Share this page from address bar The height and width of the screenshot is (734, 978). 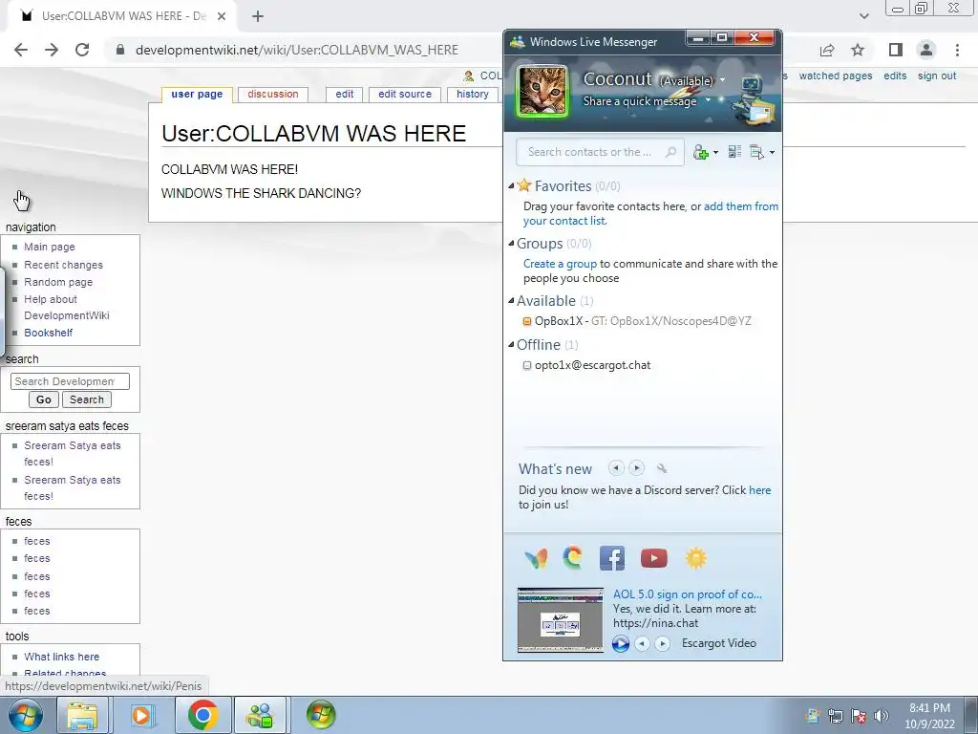click(x=827, y=50)
